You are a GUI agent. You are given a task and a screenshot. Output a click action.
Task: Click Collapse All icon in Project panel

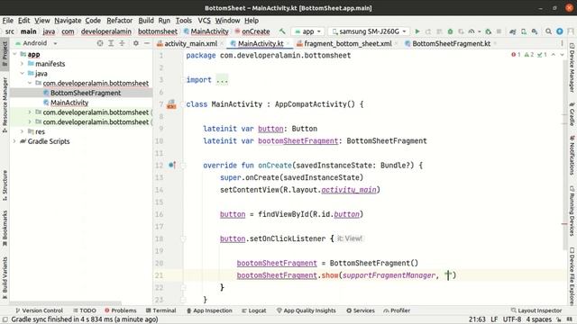click(122, 43)
